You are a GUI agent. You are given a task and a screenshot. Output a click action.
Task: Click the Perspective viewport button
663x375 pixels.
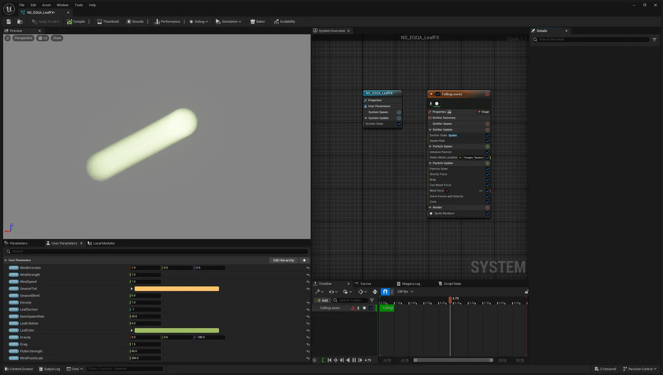point(23,38)
